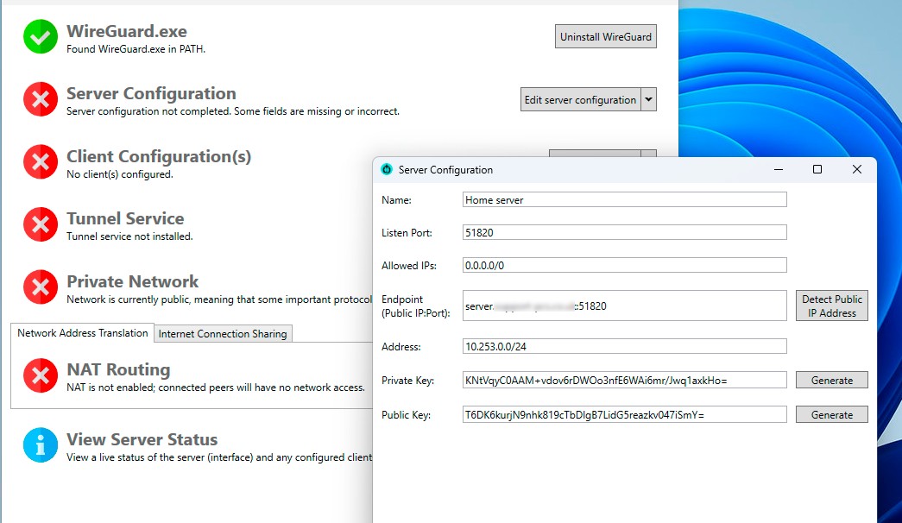Switch to Network Address Translation tab
The width and height of the screenshot is (902, 523).
click(x=82, y=333)
